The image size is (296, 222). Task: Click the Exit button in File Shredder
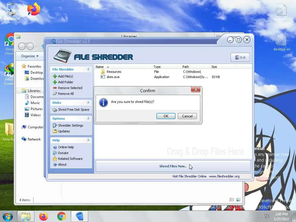click(x=240, y=58)
